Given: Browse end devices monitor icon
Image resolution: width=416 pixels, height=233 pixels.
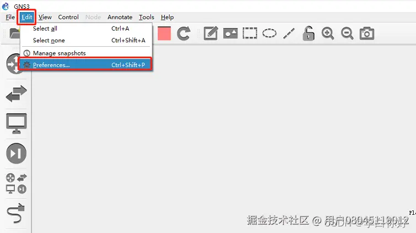Looking at the screenshot, I should point(17,124).
